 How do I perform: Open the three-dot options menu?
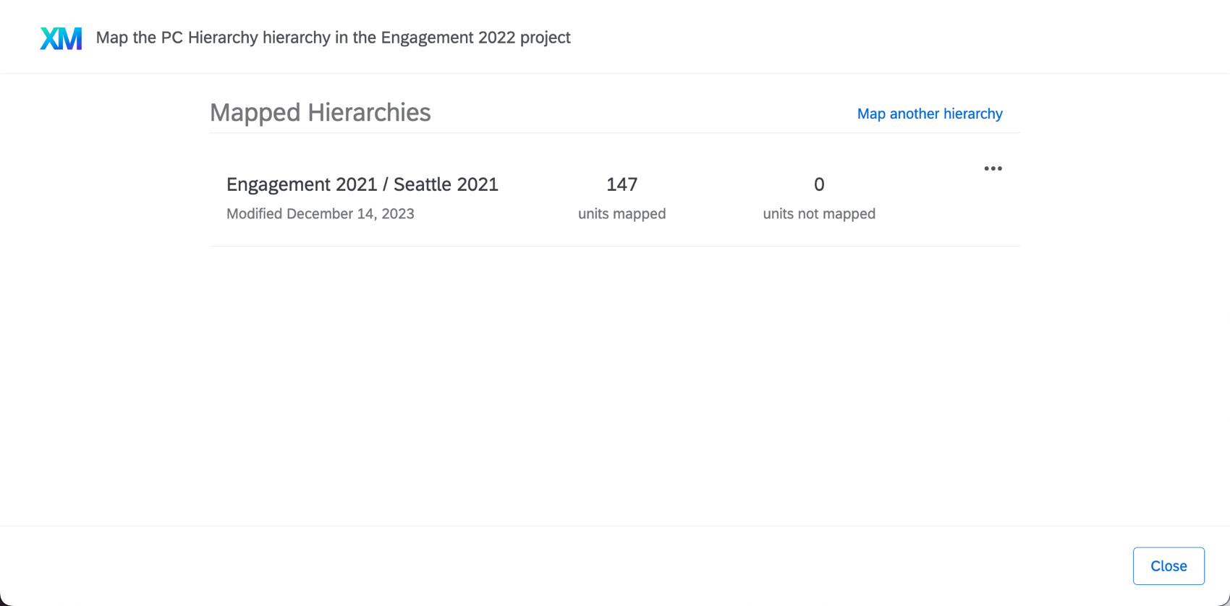993,168
